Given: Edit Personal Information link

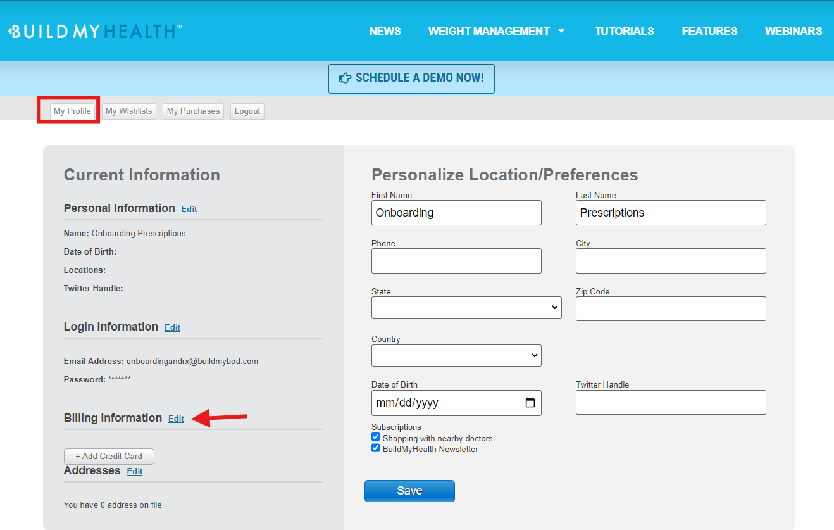Looking at the screenshot, I should pos(189,209).
